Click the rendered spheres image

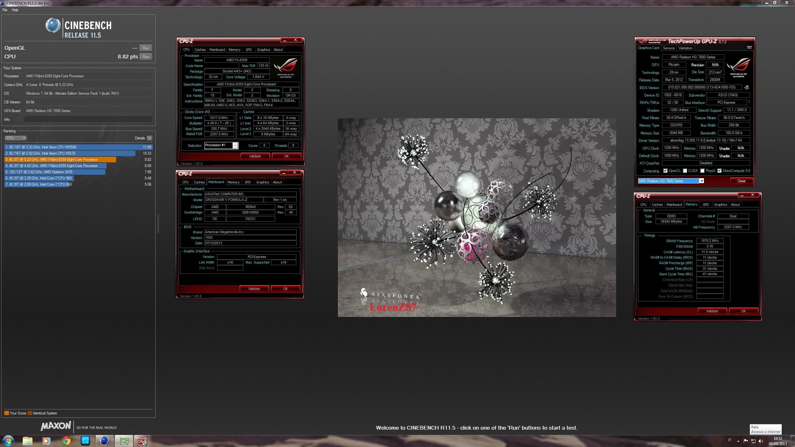pyautogui.click(x=477, y=217)
